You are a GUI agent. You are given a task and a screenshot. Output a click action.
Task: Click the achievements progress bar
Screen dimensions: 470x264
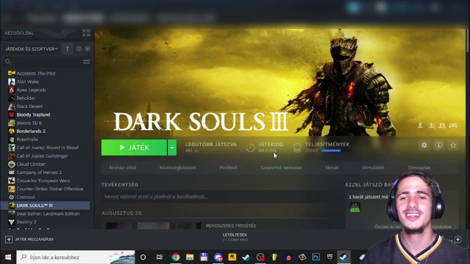pyautogui.click(x=335, y=151)
